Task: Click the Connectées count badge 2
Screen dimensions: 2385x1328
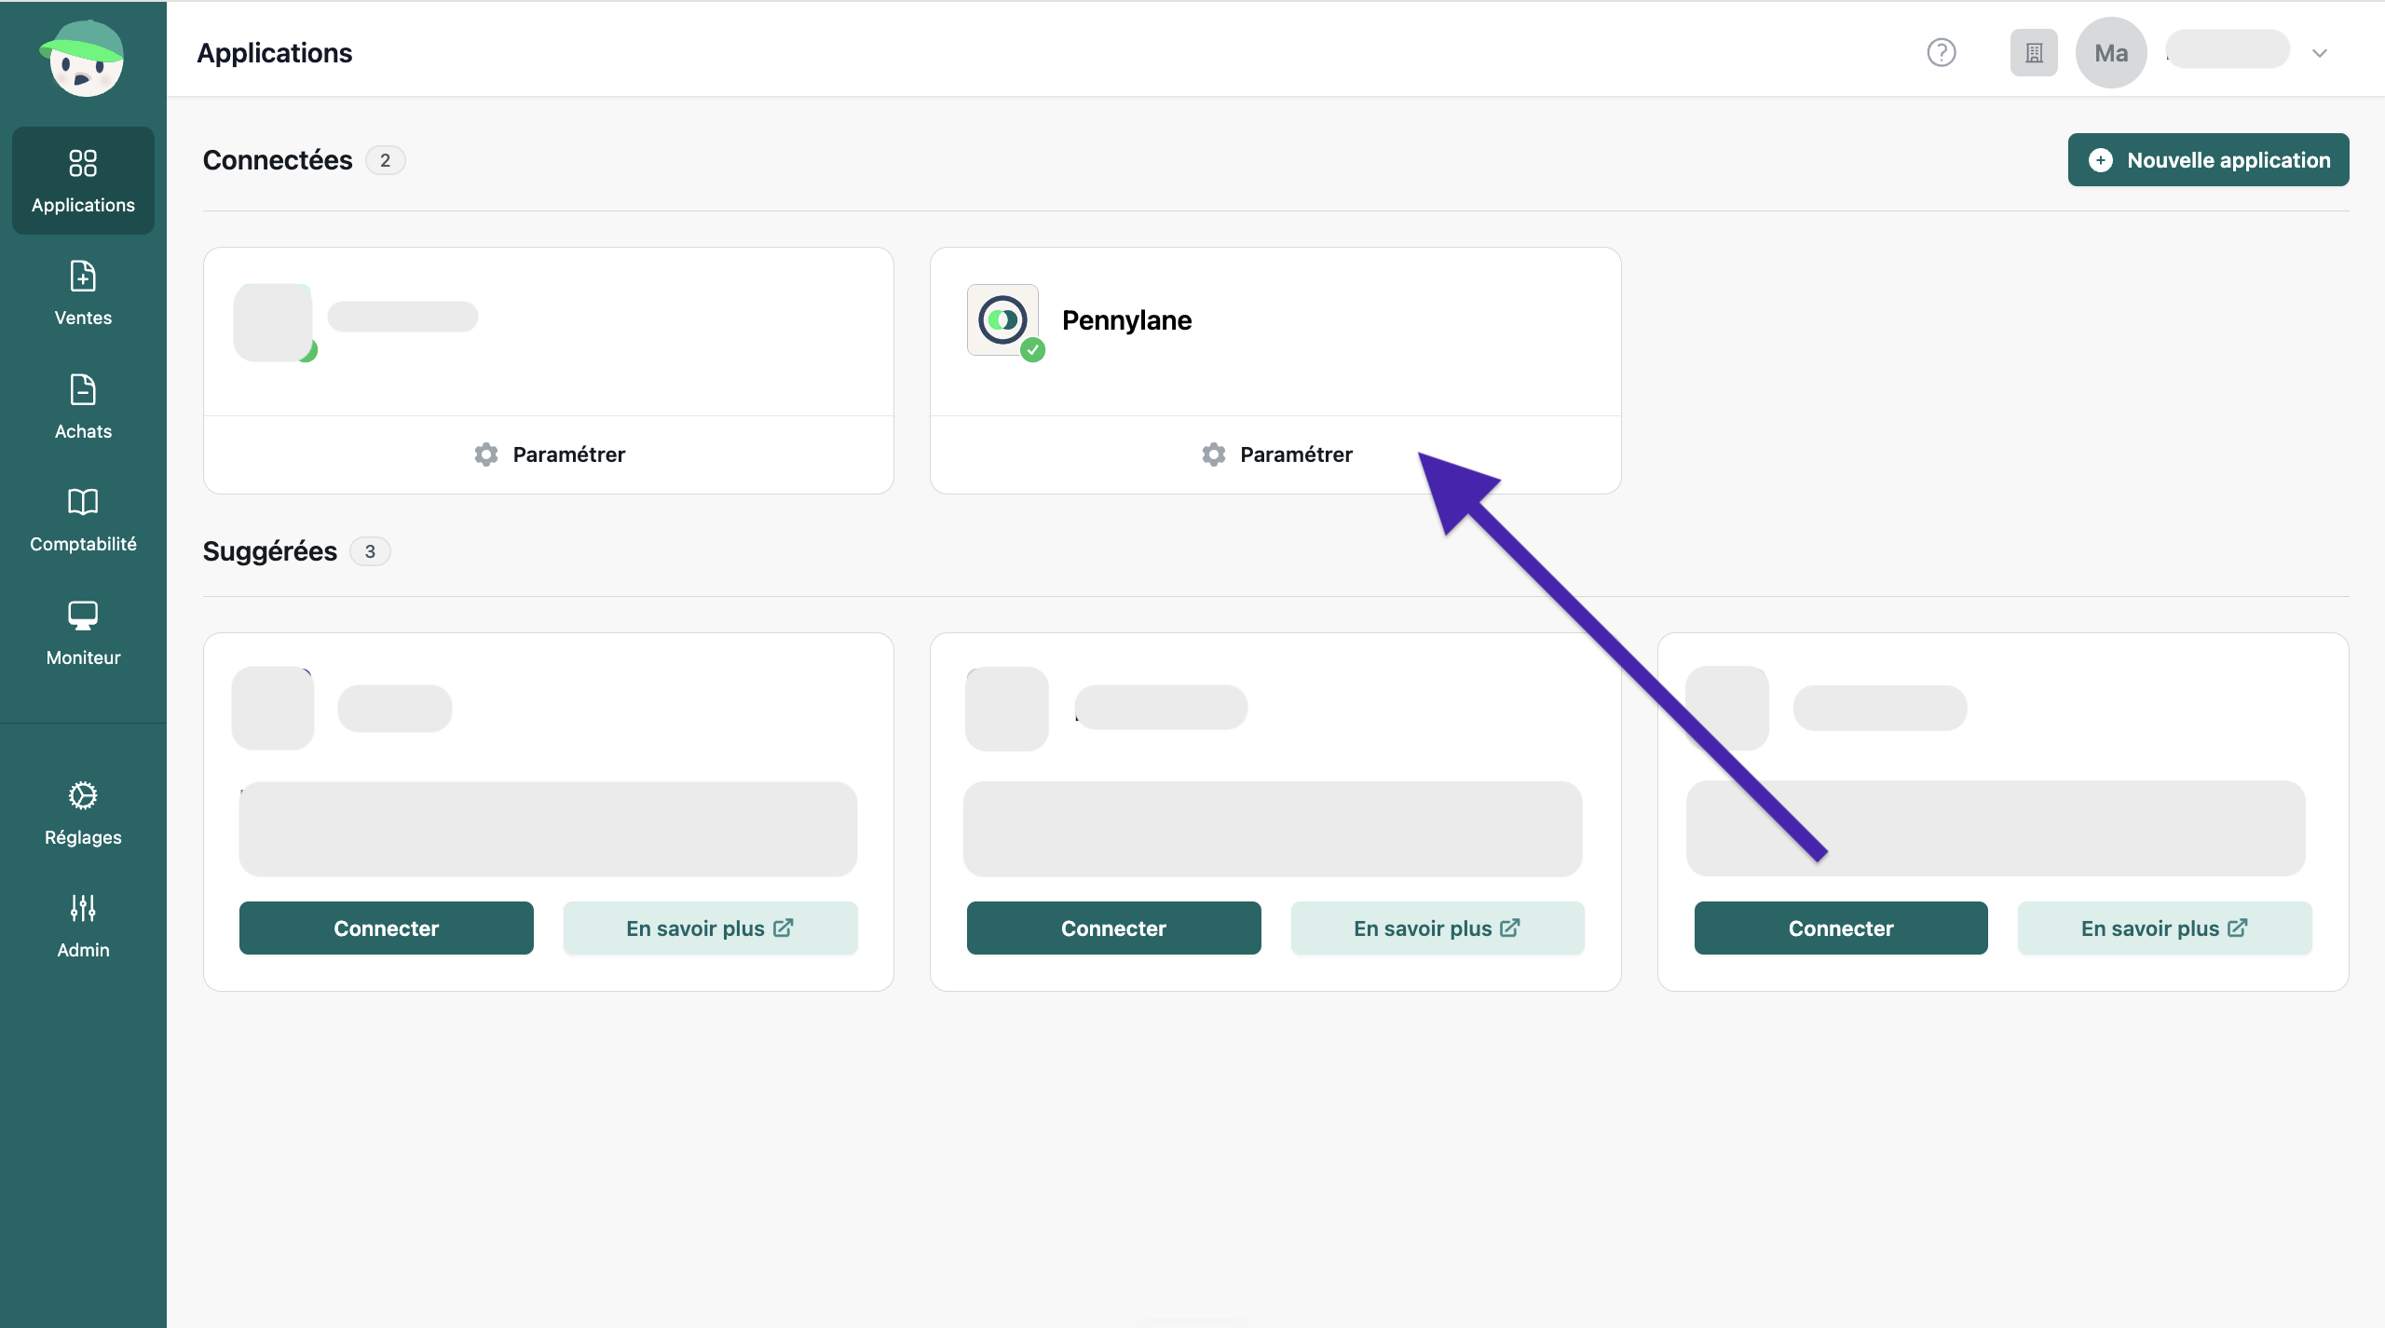Action: 385,160
